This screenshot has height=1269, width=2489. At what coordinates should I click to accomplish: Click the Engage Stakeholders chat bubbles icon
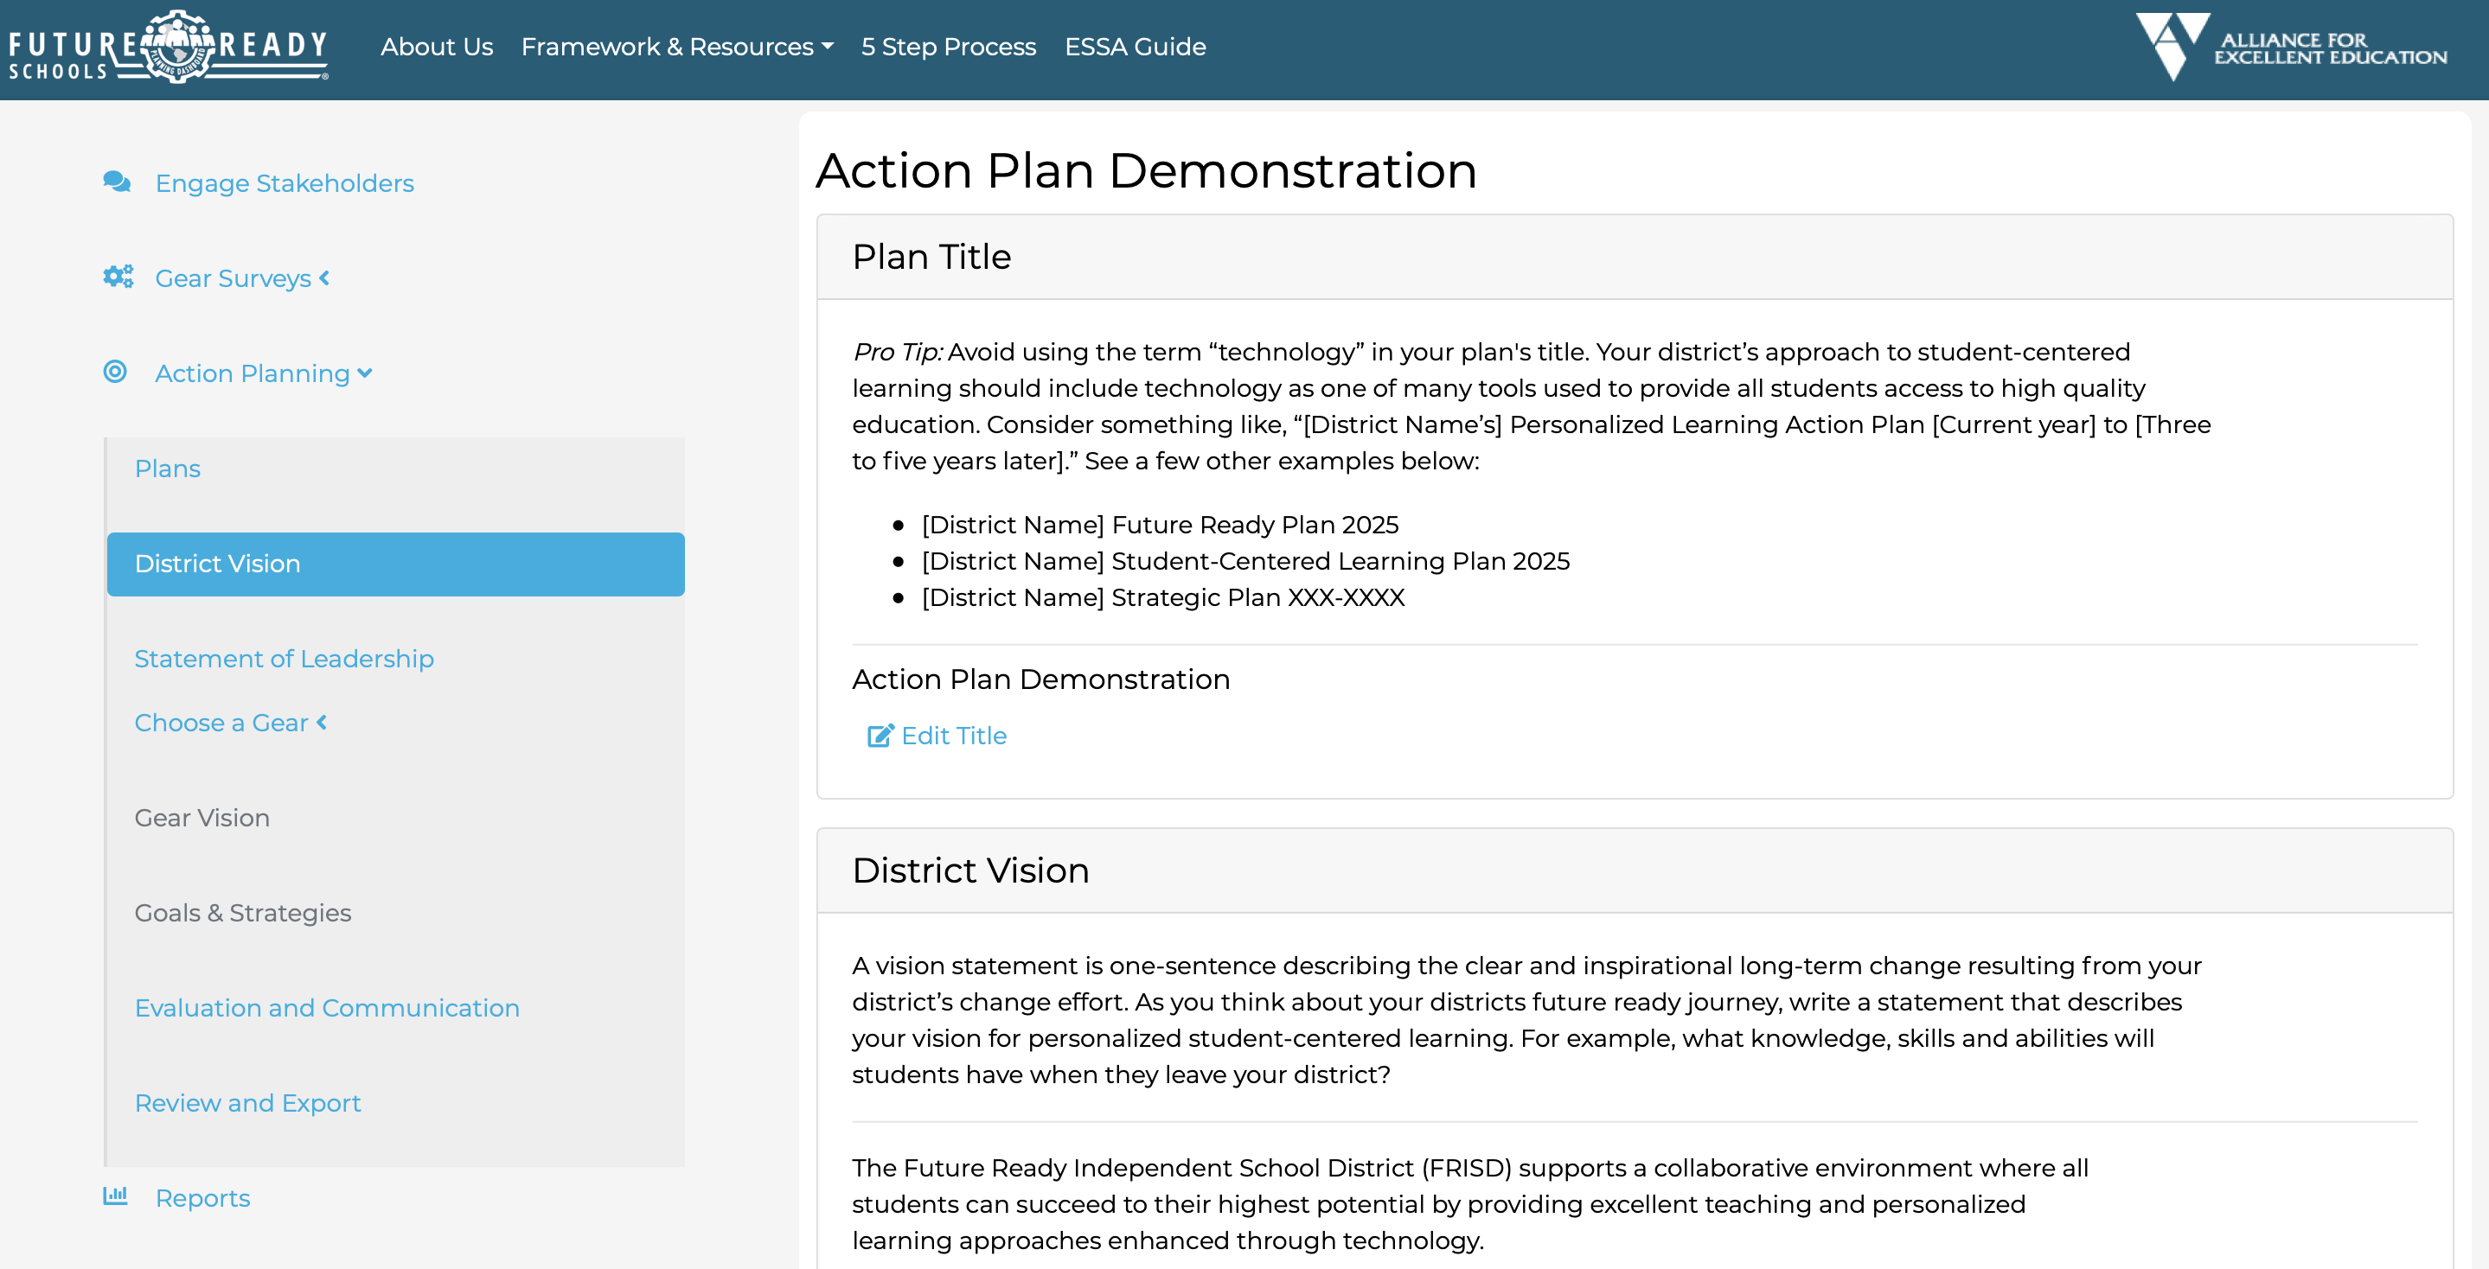click(117, 182)
